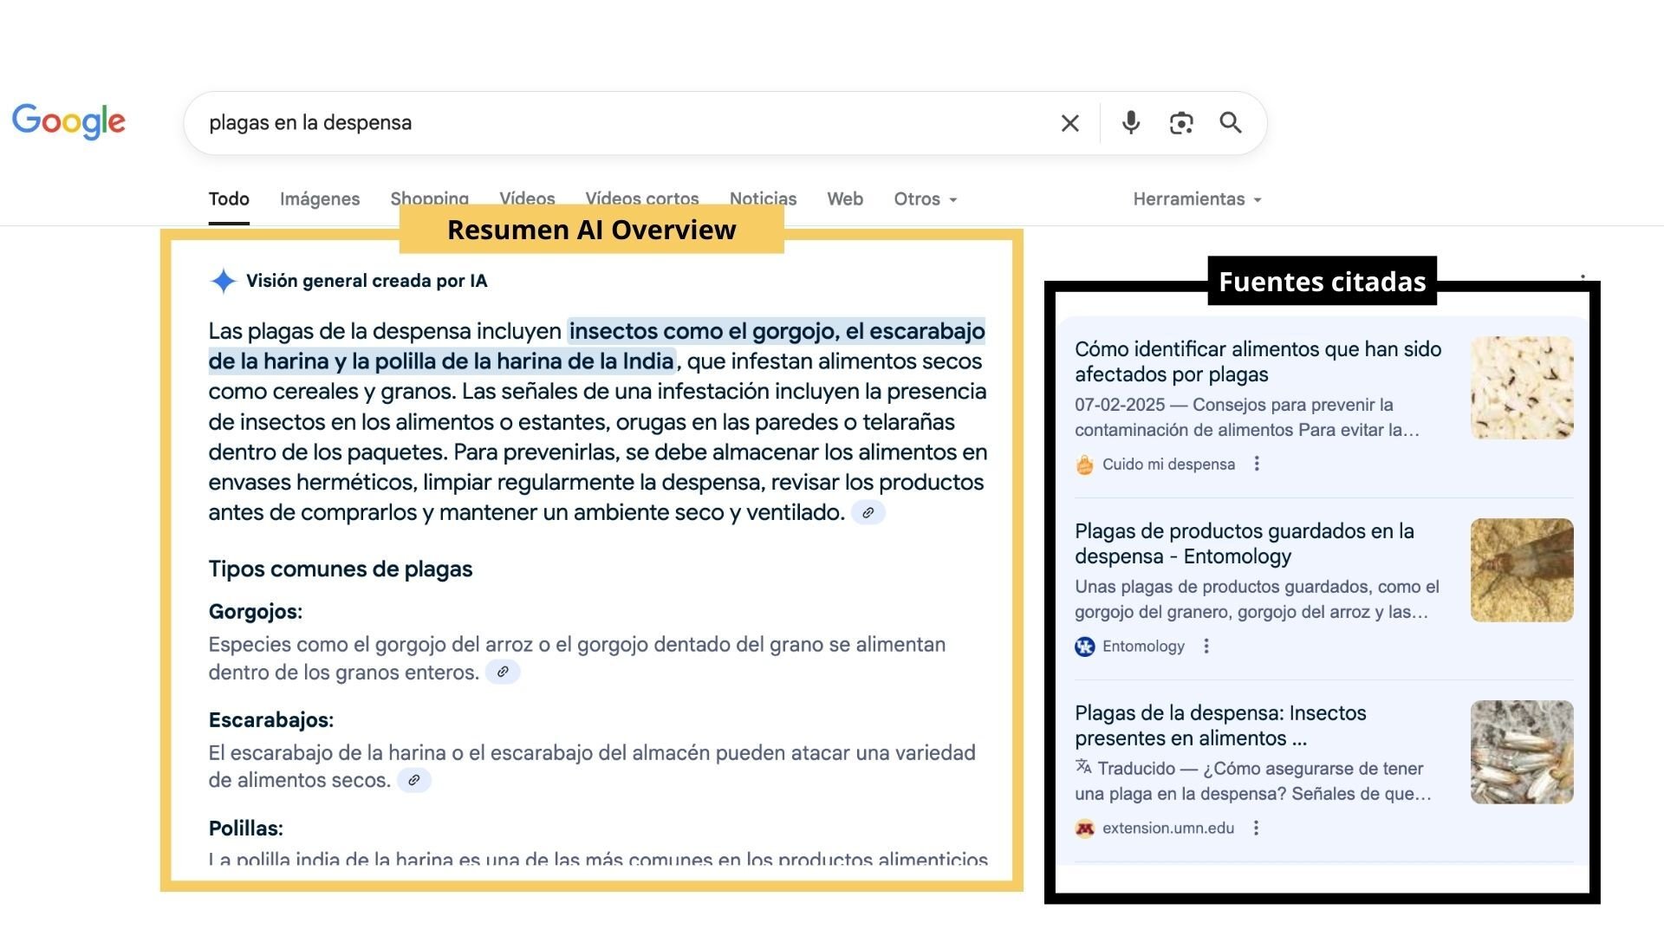The height and width of the screenshot is (936, 1664).
Task: Expand the Otros dropdown
Action: click(x=926, y=199)
